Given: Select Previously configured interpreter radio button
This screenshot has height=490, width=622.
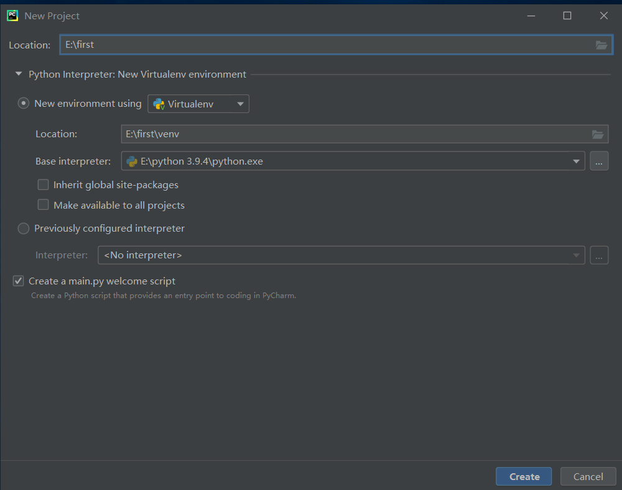Looking at the screenshot, I should pyautogui.click(x=24, y=229).
